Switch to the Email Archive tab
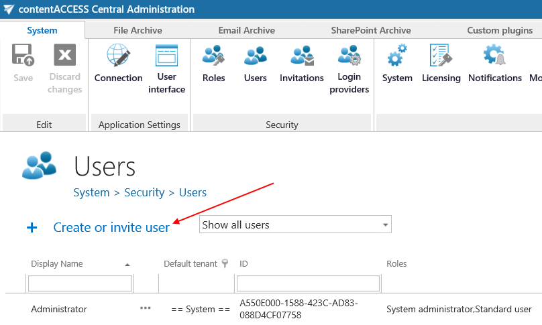 [x=246, y=30]
